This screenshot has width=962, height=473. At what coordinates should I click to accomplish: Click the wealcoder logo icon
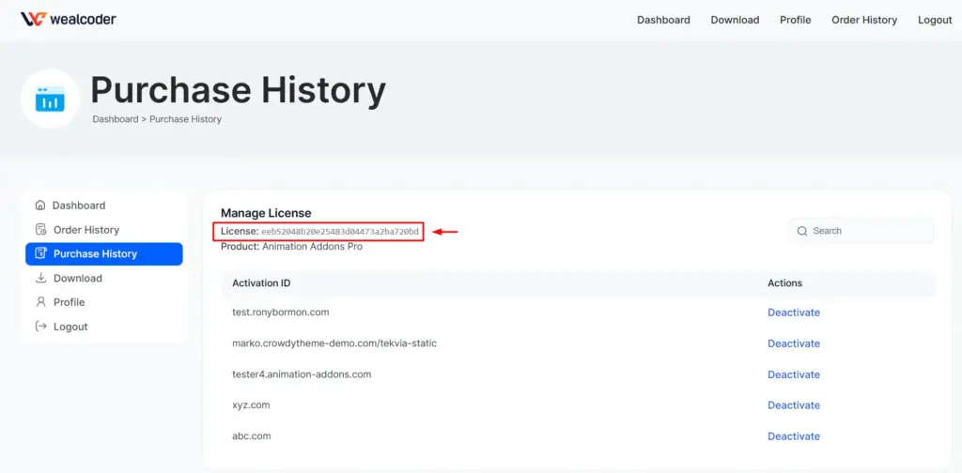32,19
